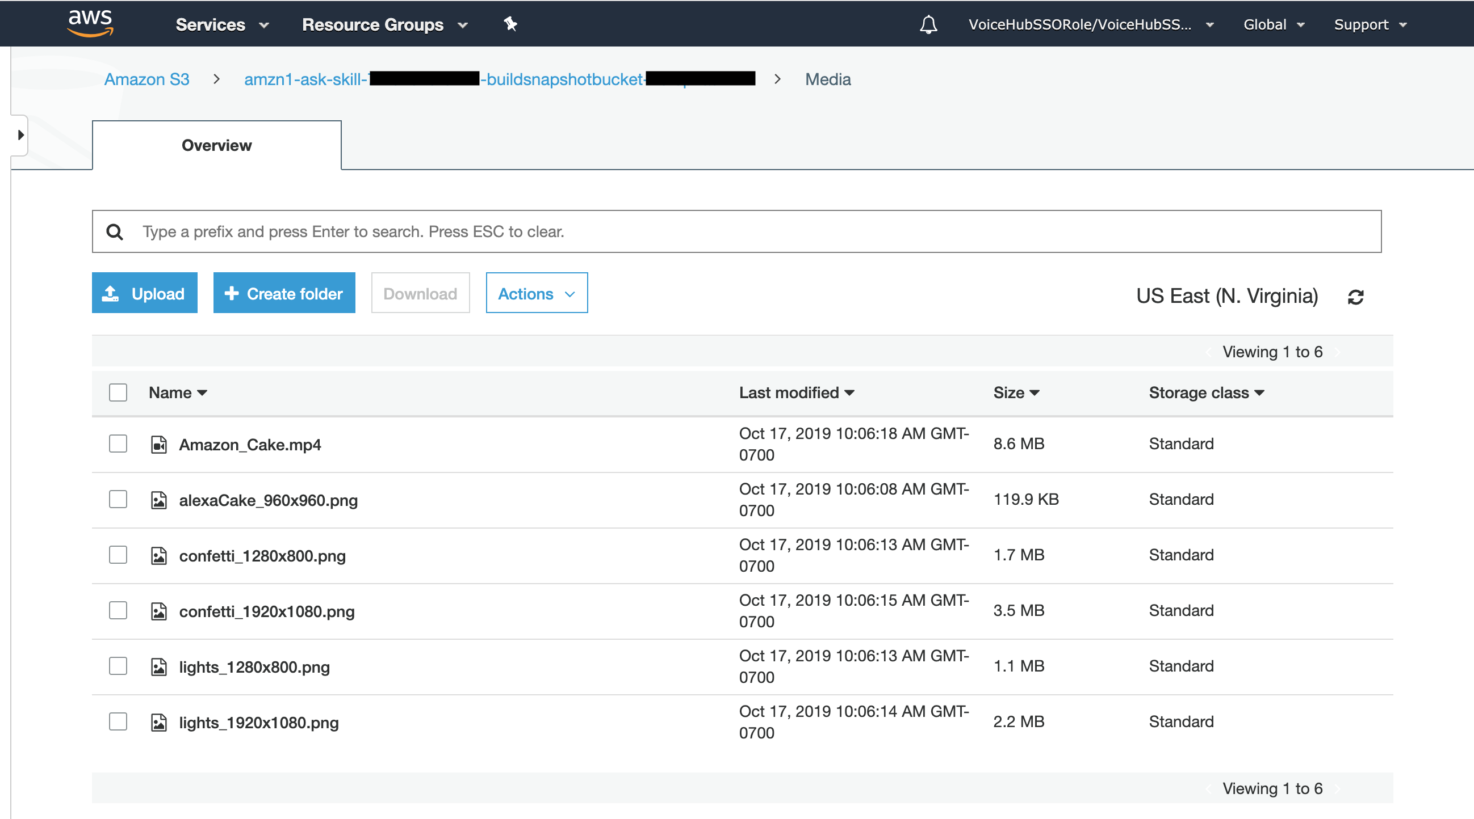The width and height of the screenshot is (1474, 819).
Task: Go to Amazon S3 breadcrumb link
Action: 146,79
